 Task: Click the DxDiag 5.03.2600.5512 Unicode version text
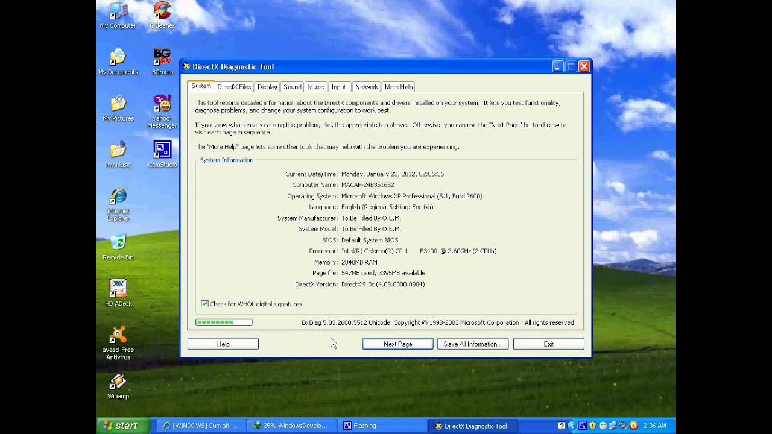[x=346, y=322]
